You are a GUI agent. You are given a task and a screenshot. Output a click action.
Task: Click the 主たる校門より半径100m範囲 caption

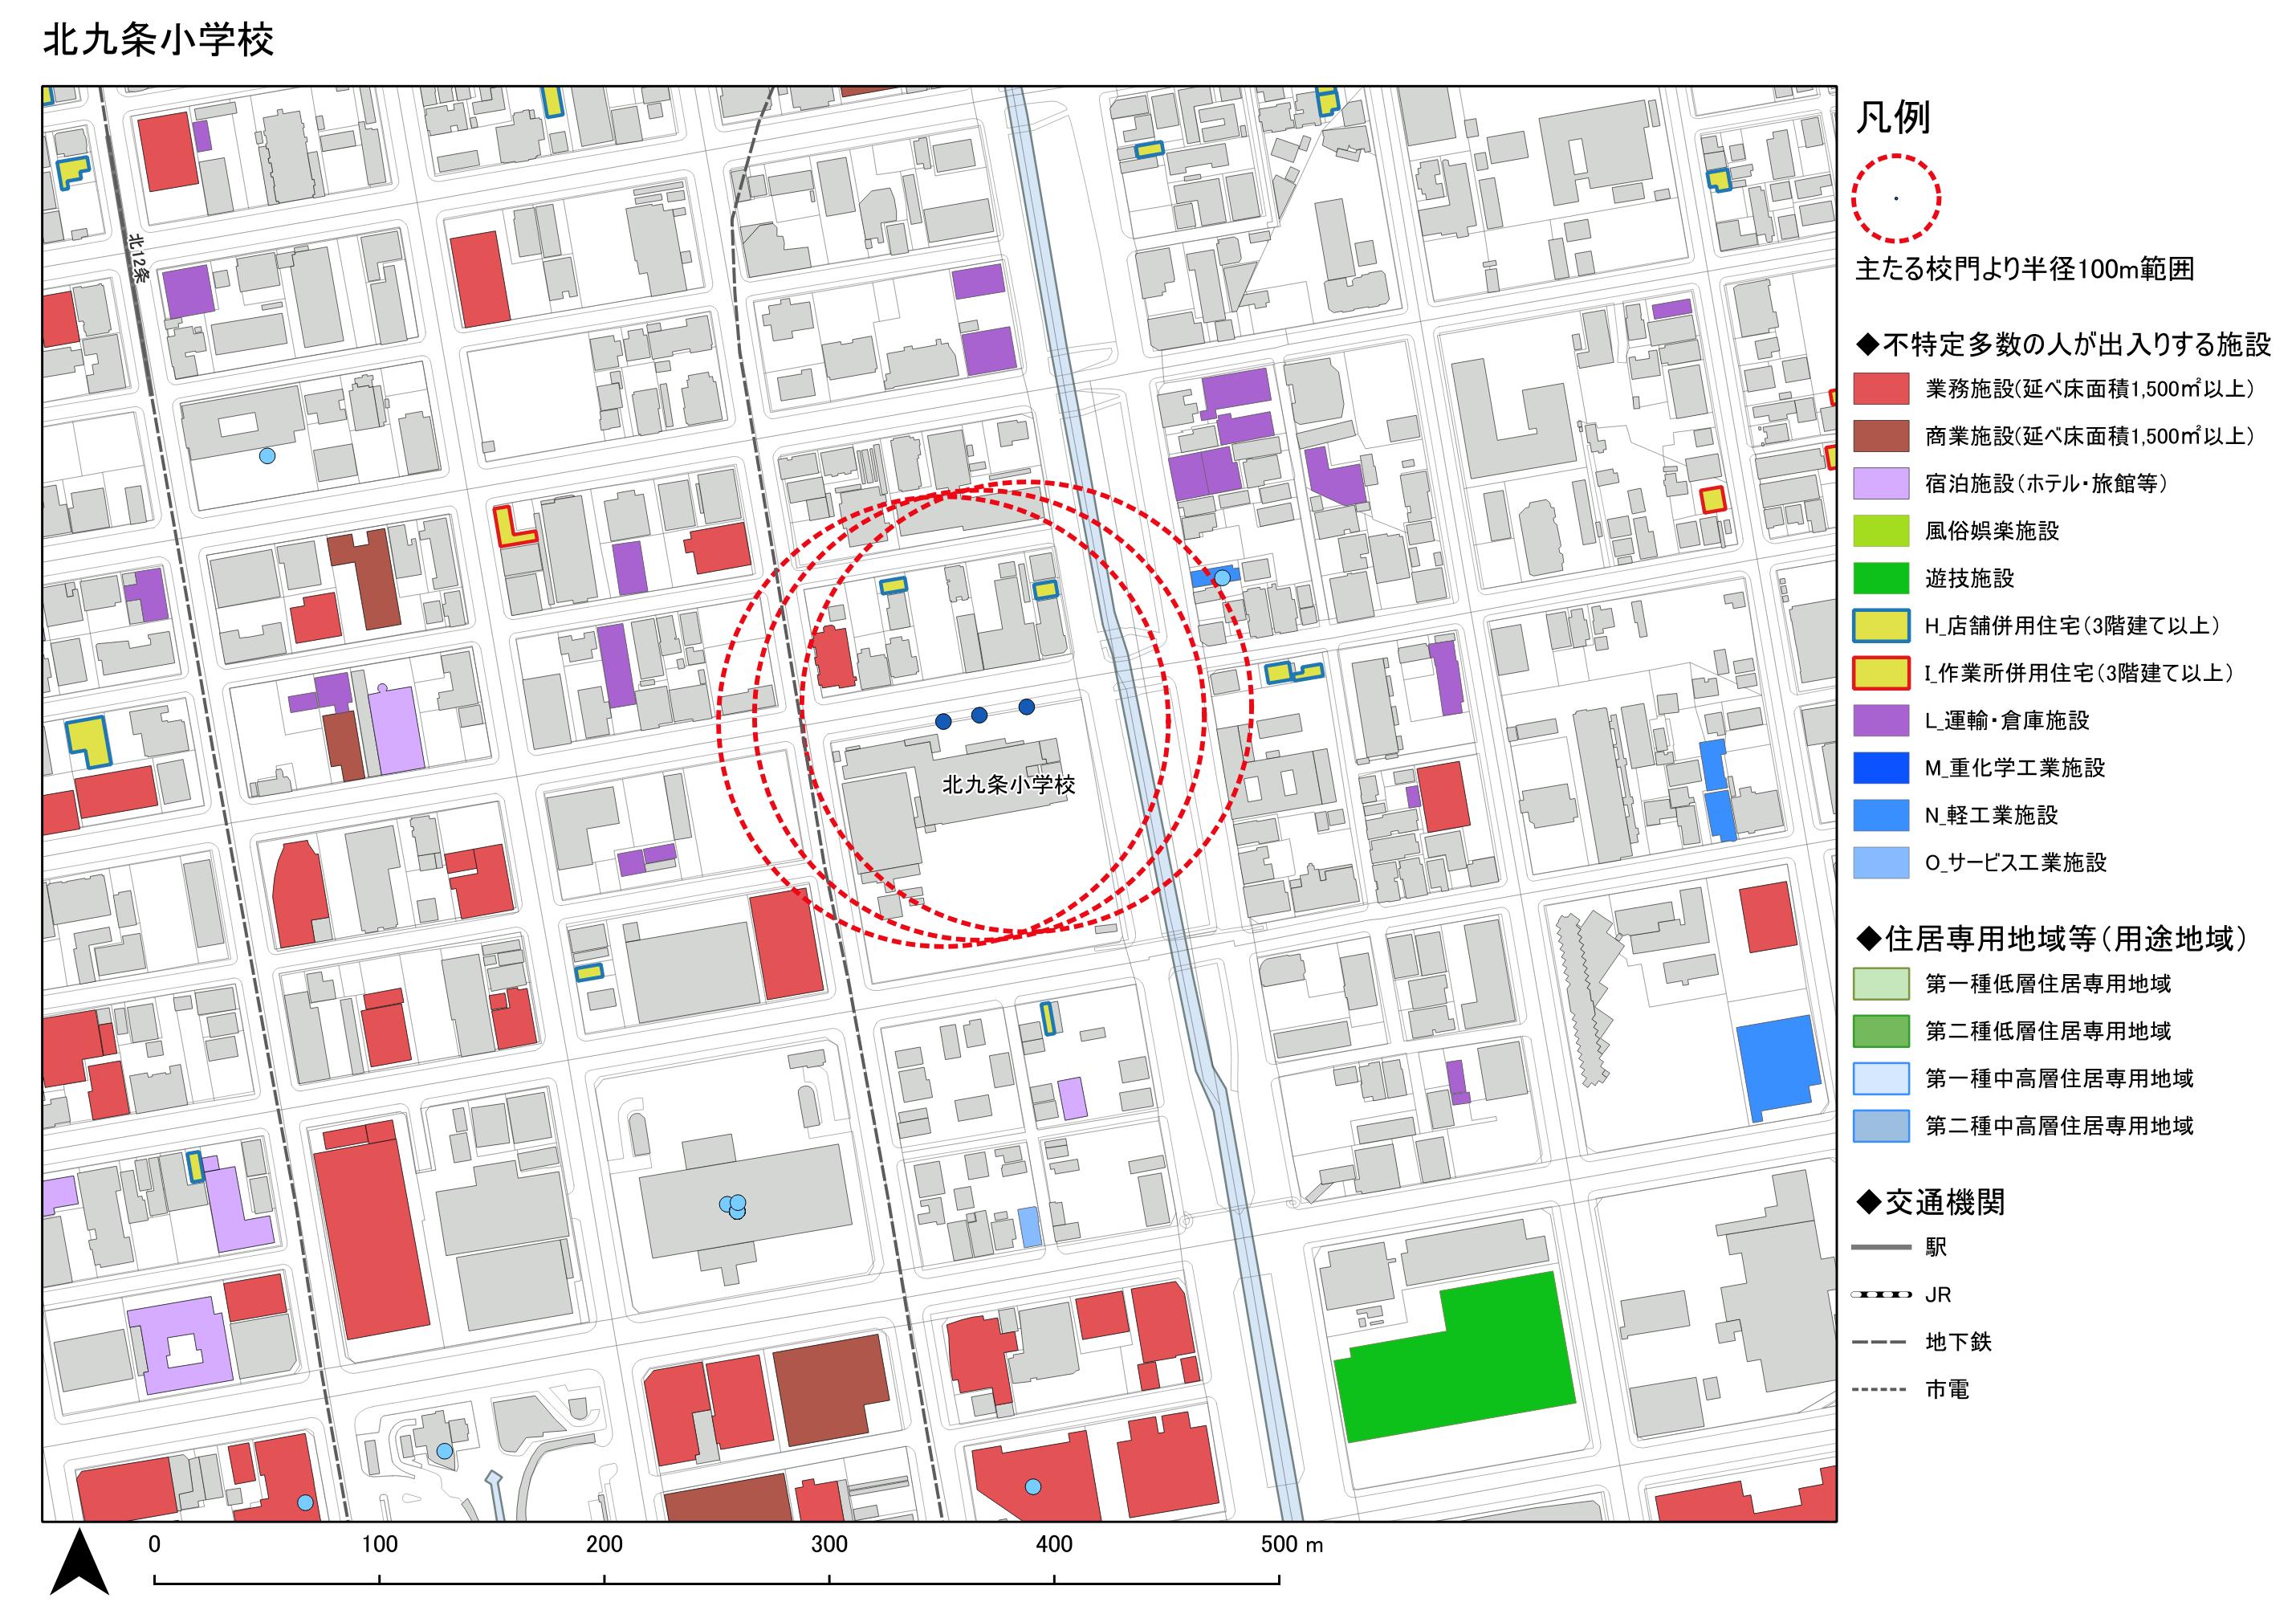2025,269
